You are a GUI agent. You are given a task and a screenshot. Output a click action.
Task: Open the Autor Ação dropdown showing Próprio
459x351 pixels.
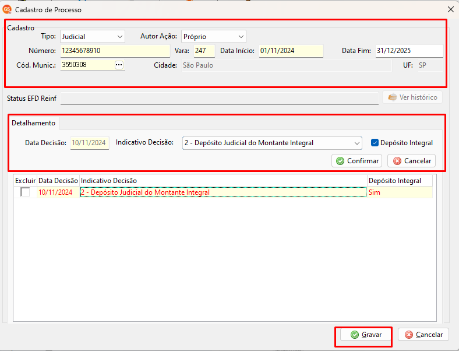coord(213,37)
